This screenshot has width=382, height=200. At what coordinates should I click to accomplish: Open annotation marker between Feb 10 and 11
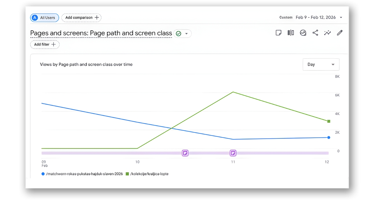185,153
